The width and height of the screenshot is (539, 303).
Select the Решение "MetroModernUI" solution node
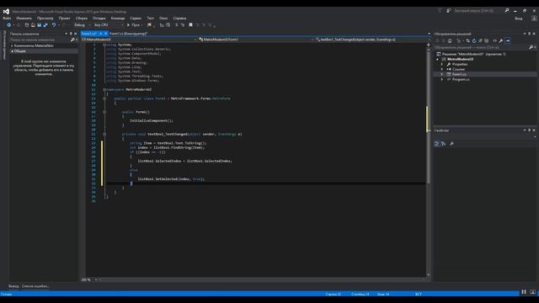471,54
